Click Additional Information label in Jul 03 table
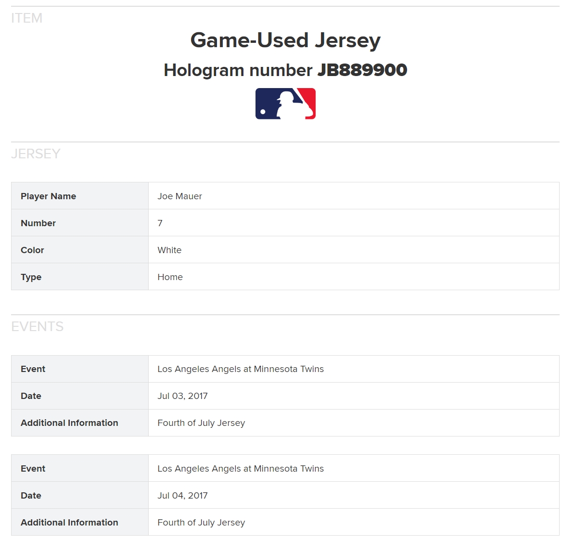 point(79,423)
